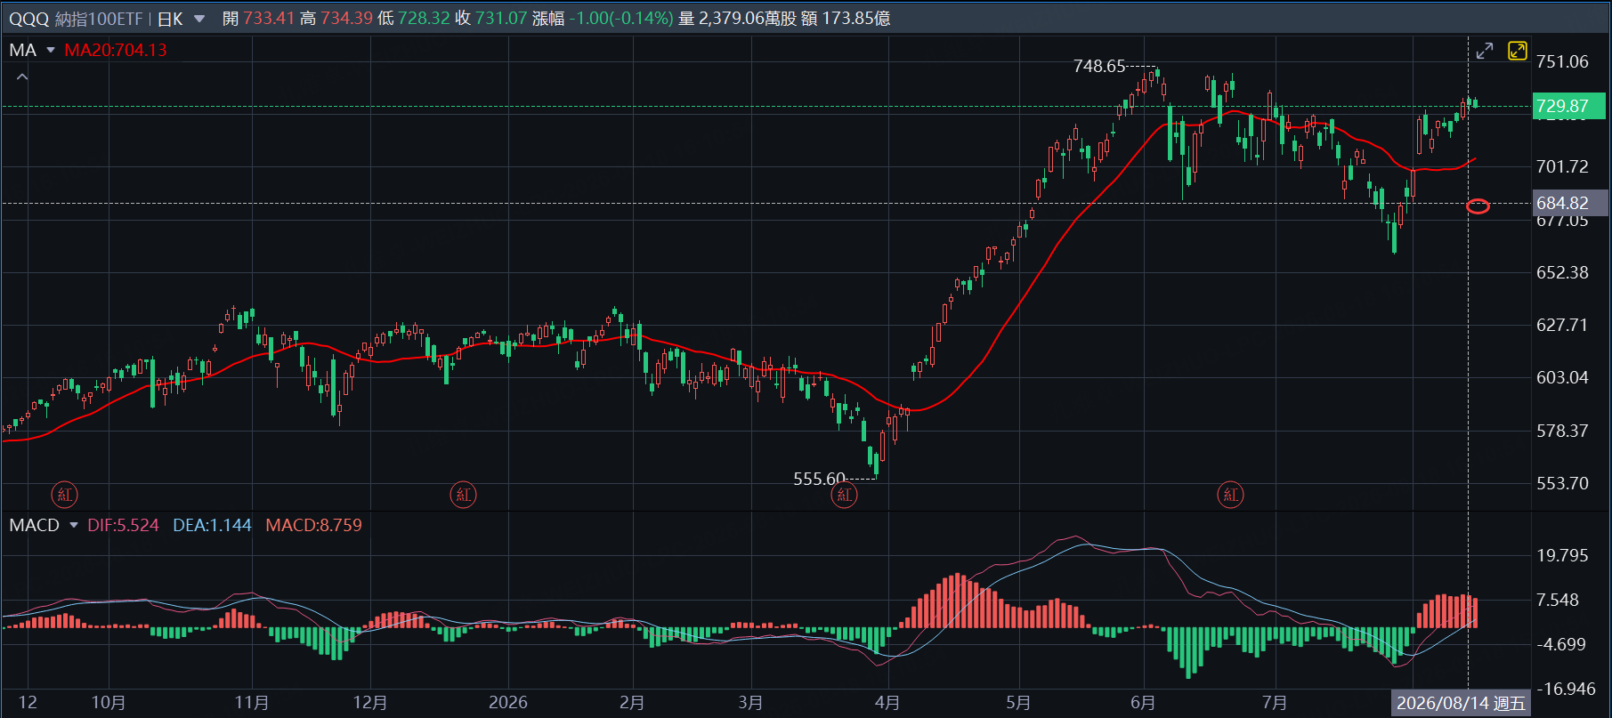Click the opening price 733.41
1612x718 pixels.
(x=269, y=19)
